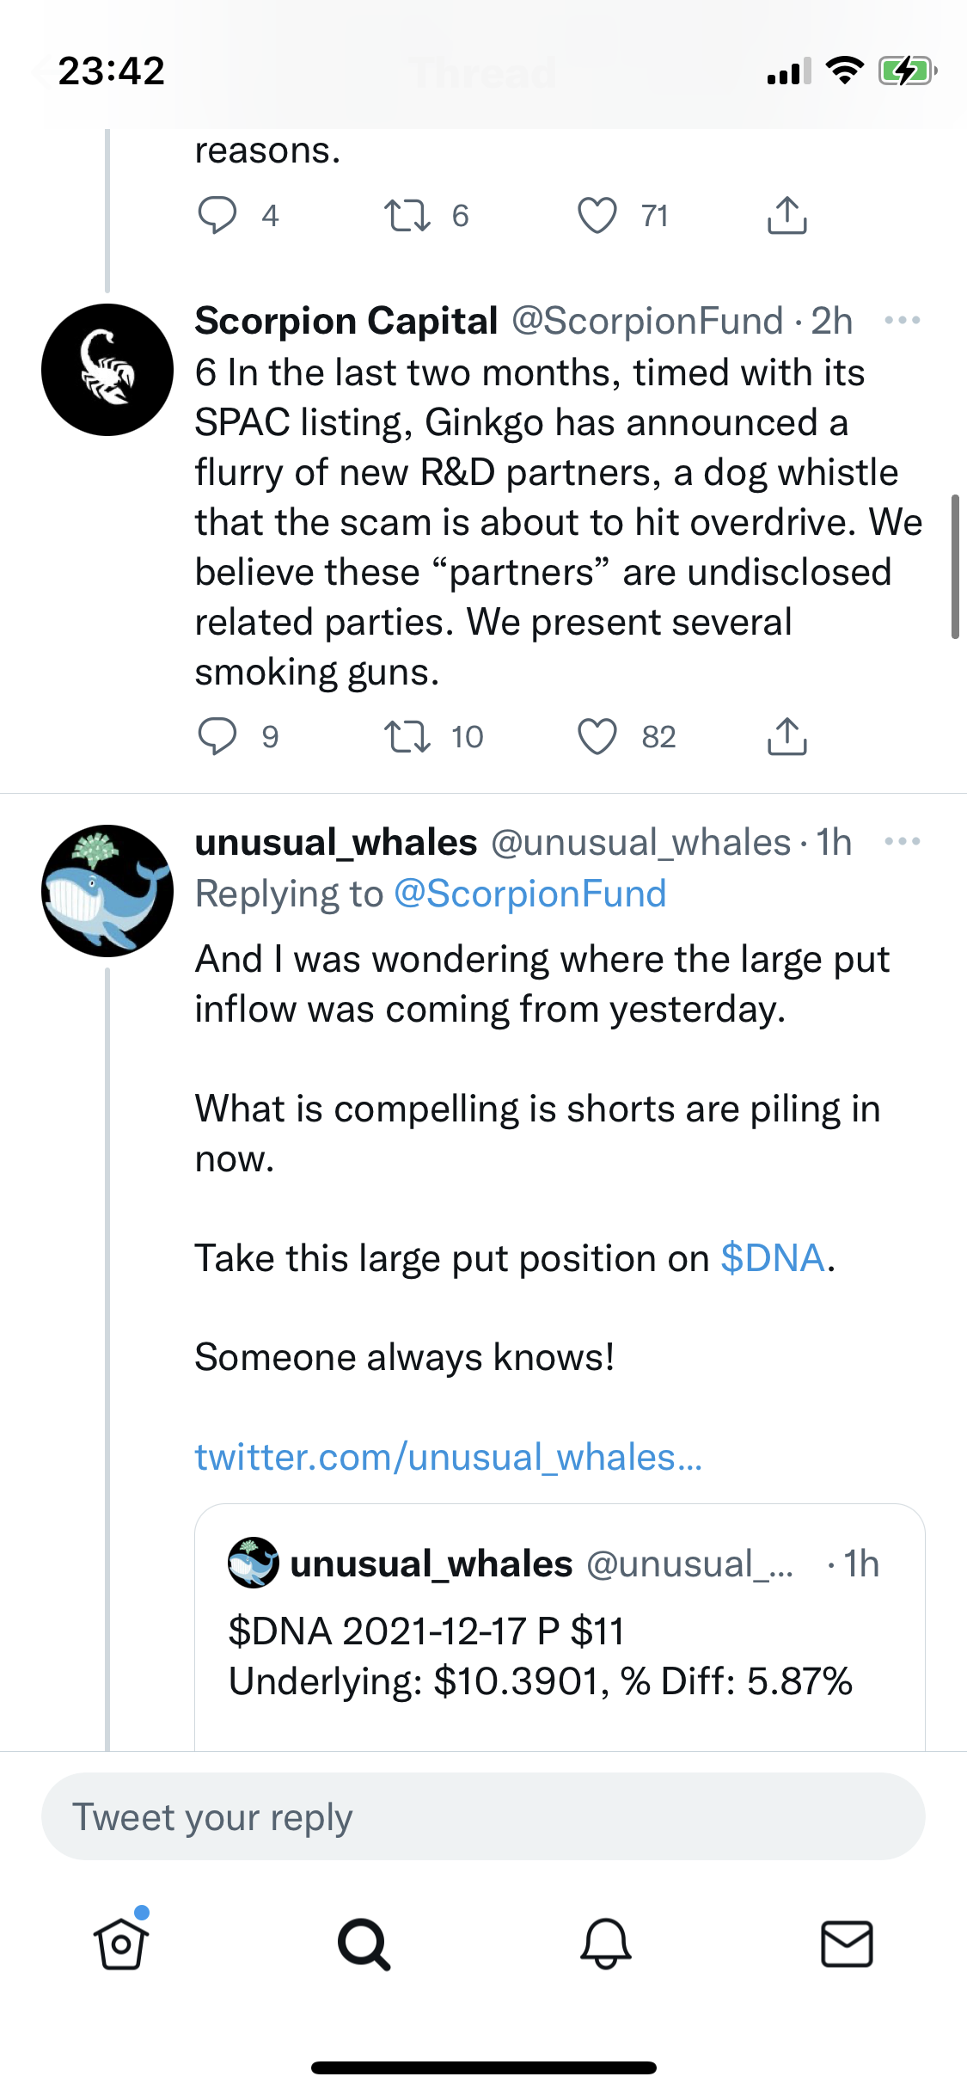Open the Search tab
Screen dimensions: 967x2095
click(x=364, y=1944)
